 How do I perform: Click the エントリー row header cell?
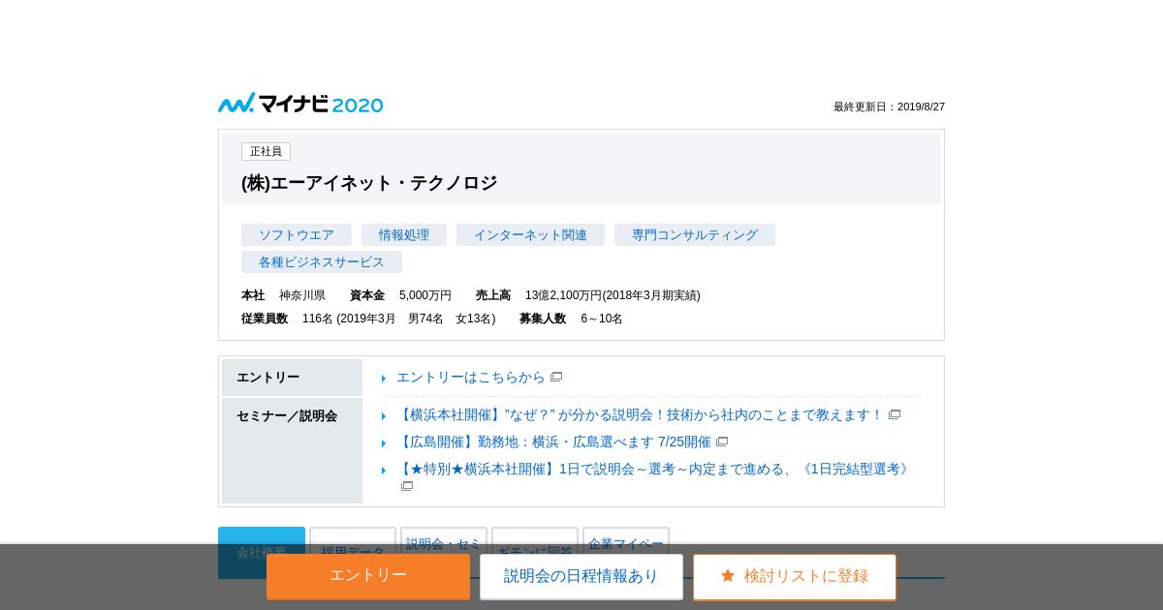coord(292,378)
